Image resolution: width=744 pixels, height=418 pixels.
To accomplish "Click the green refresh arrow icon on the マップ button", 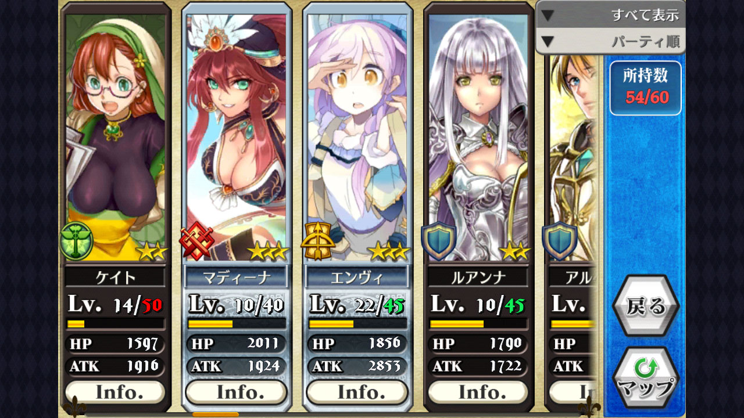I will tap(646, 367).
